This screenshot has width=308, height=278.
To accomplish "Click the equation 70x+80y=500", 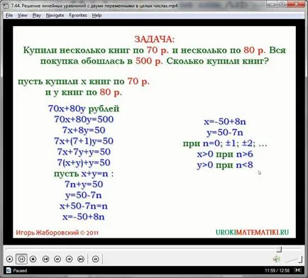I will pos(84,119).
